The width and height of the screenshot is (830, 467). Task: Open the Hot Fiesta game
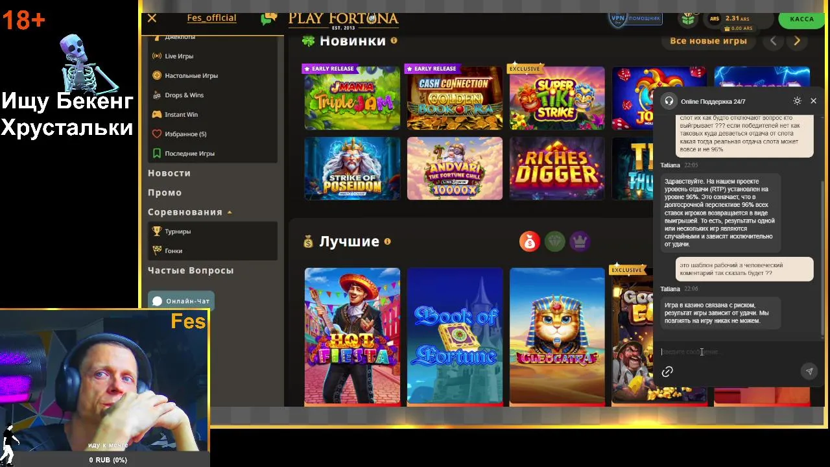click(352, 337)
